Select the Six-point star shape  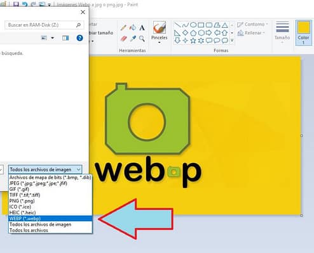201,41
